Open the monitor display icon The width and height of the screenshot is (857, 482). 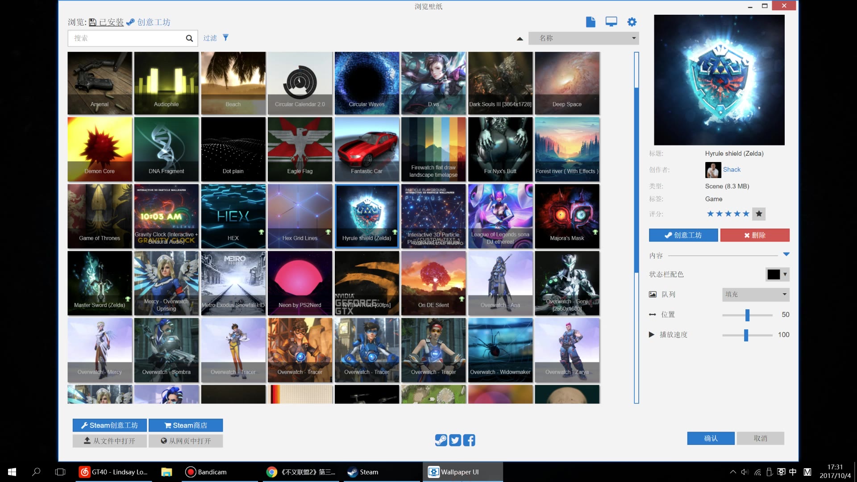pos(611,22)
